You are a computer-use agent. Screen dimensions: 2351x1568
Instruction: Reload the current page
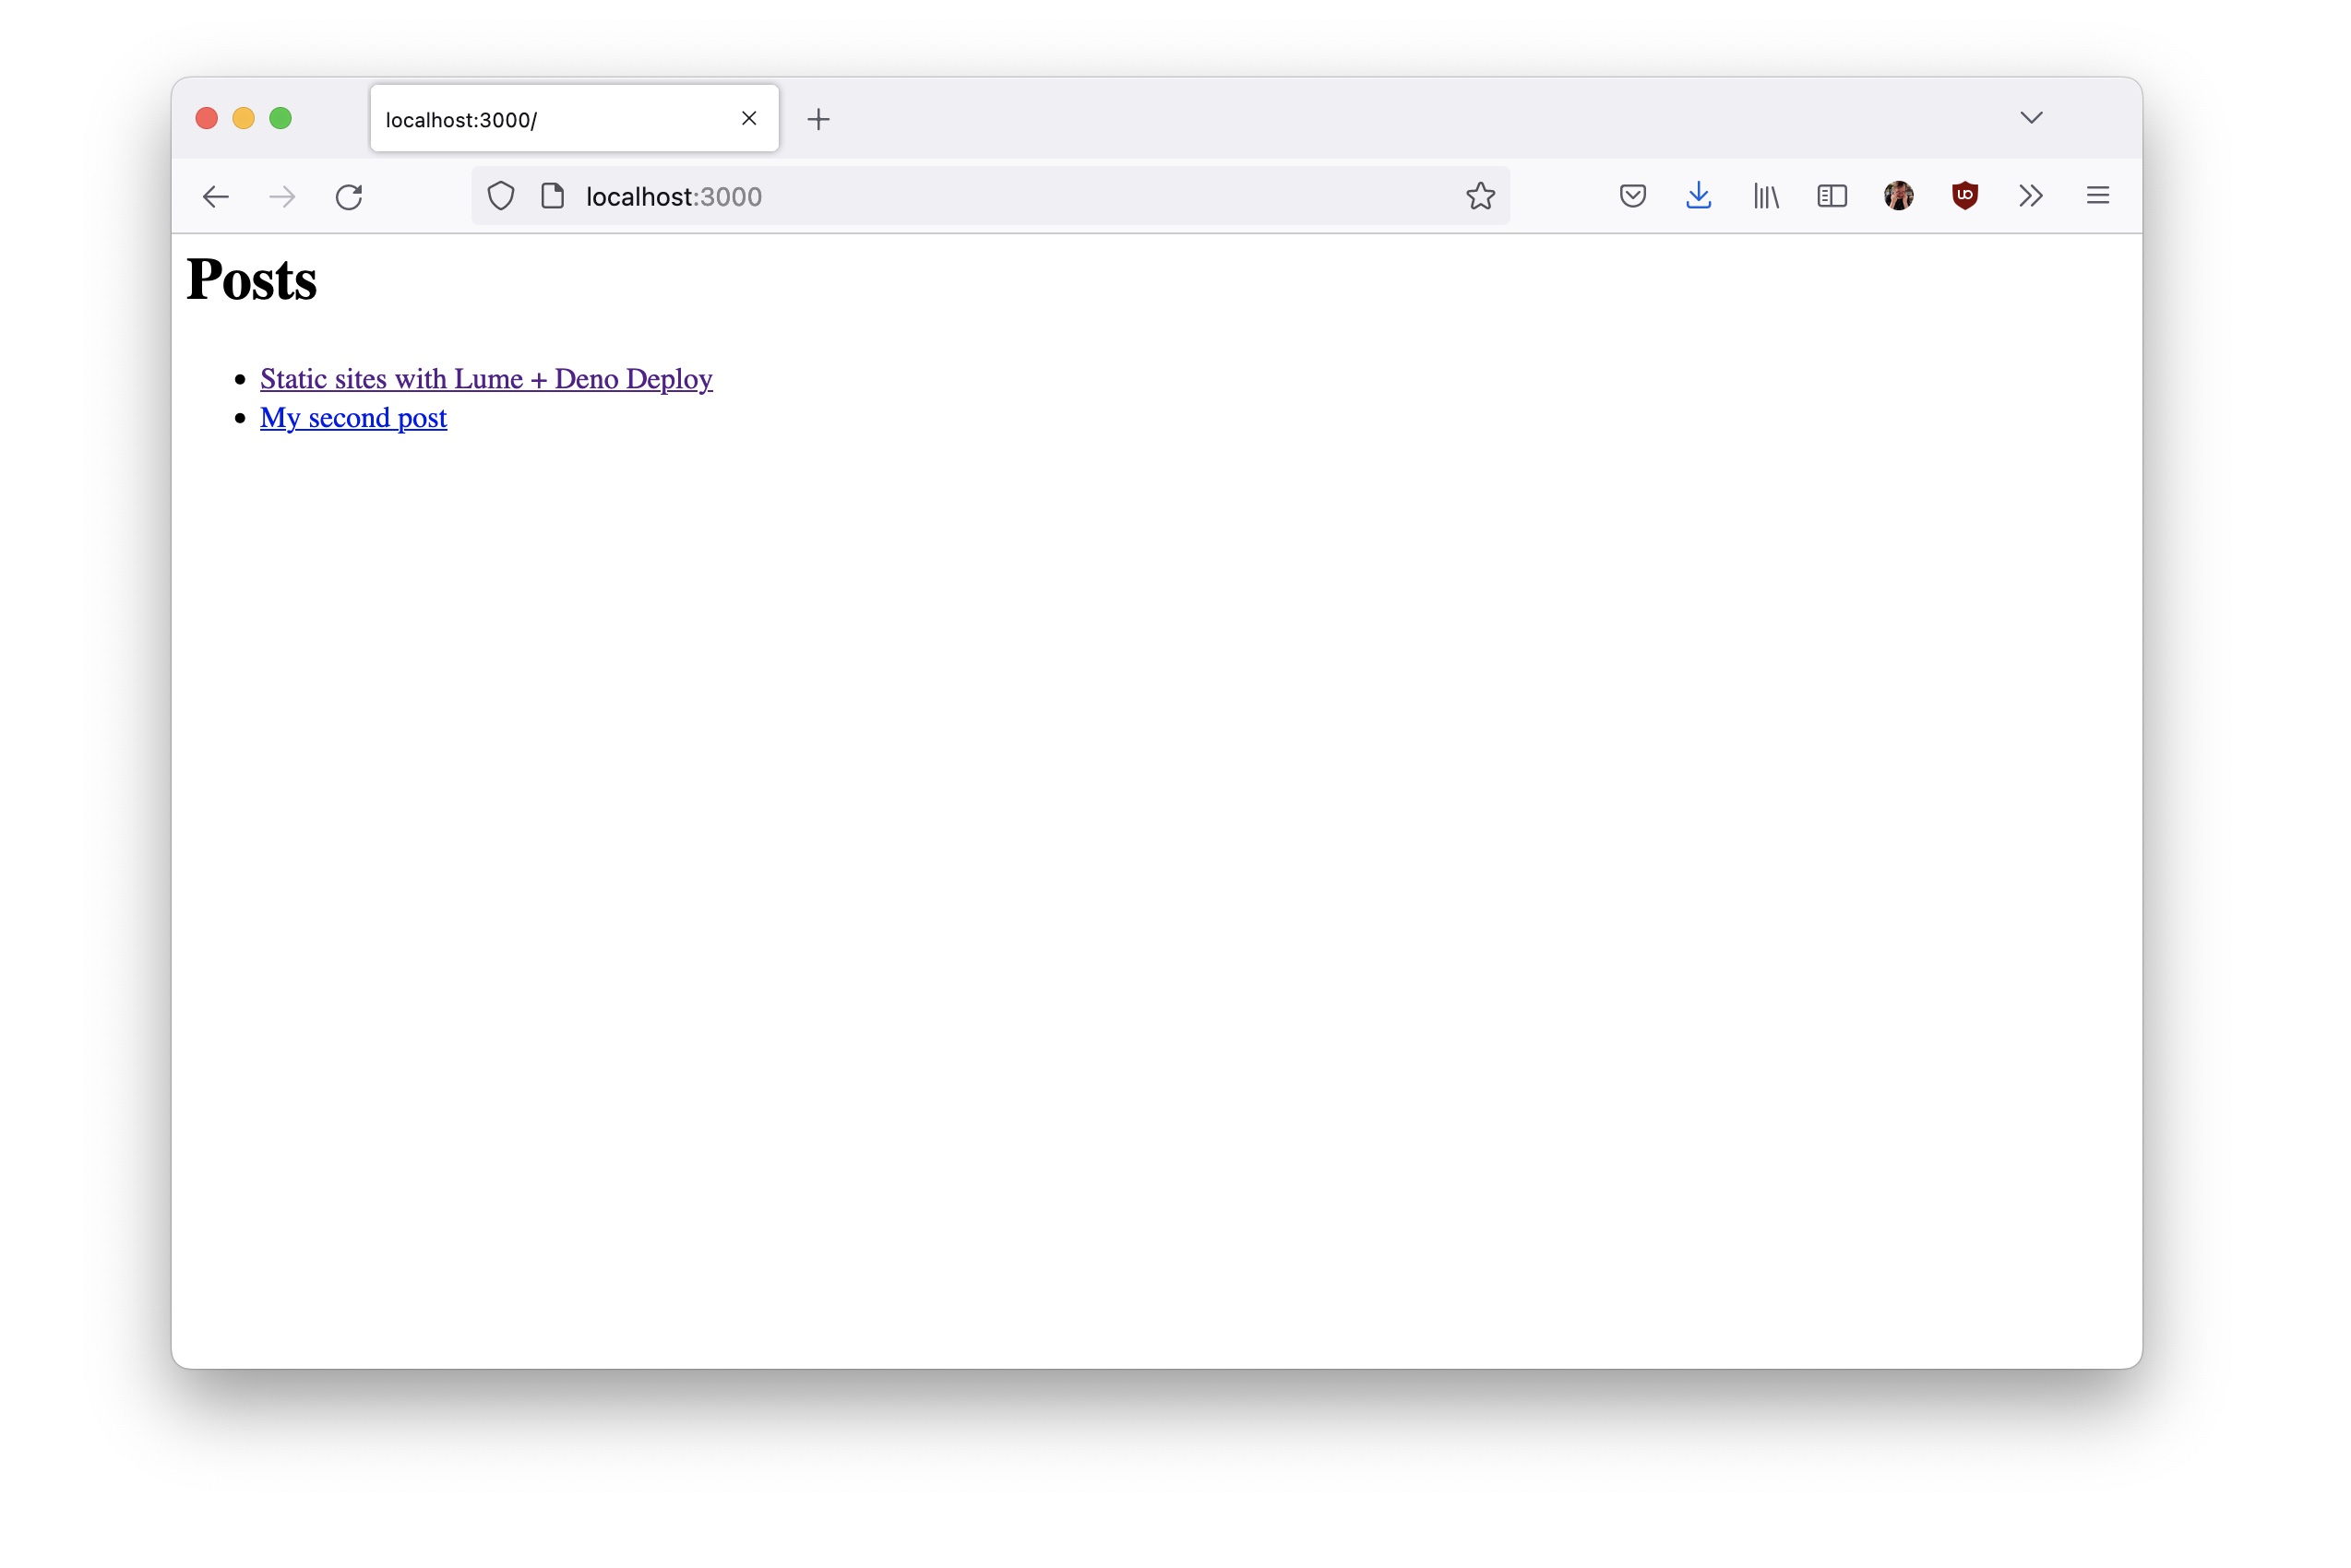[349, 196]
